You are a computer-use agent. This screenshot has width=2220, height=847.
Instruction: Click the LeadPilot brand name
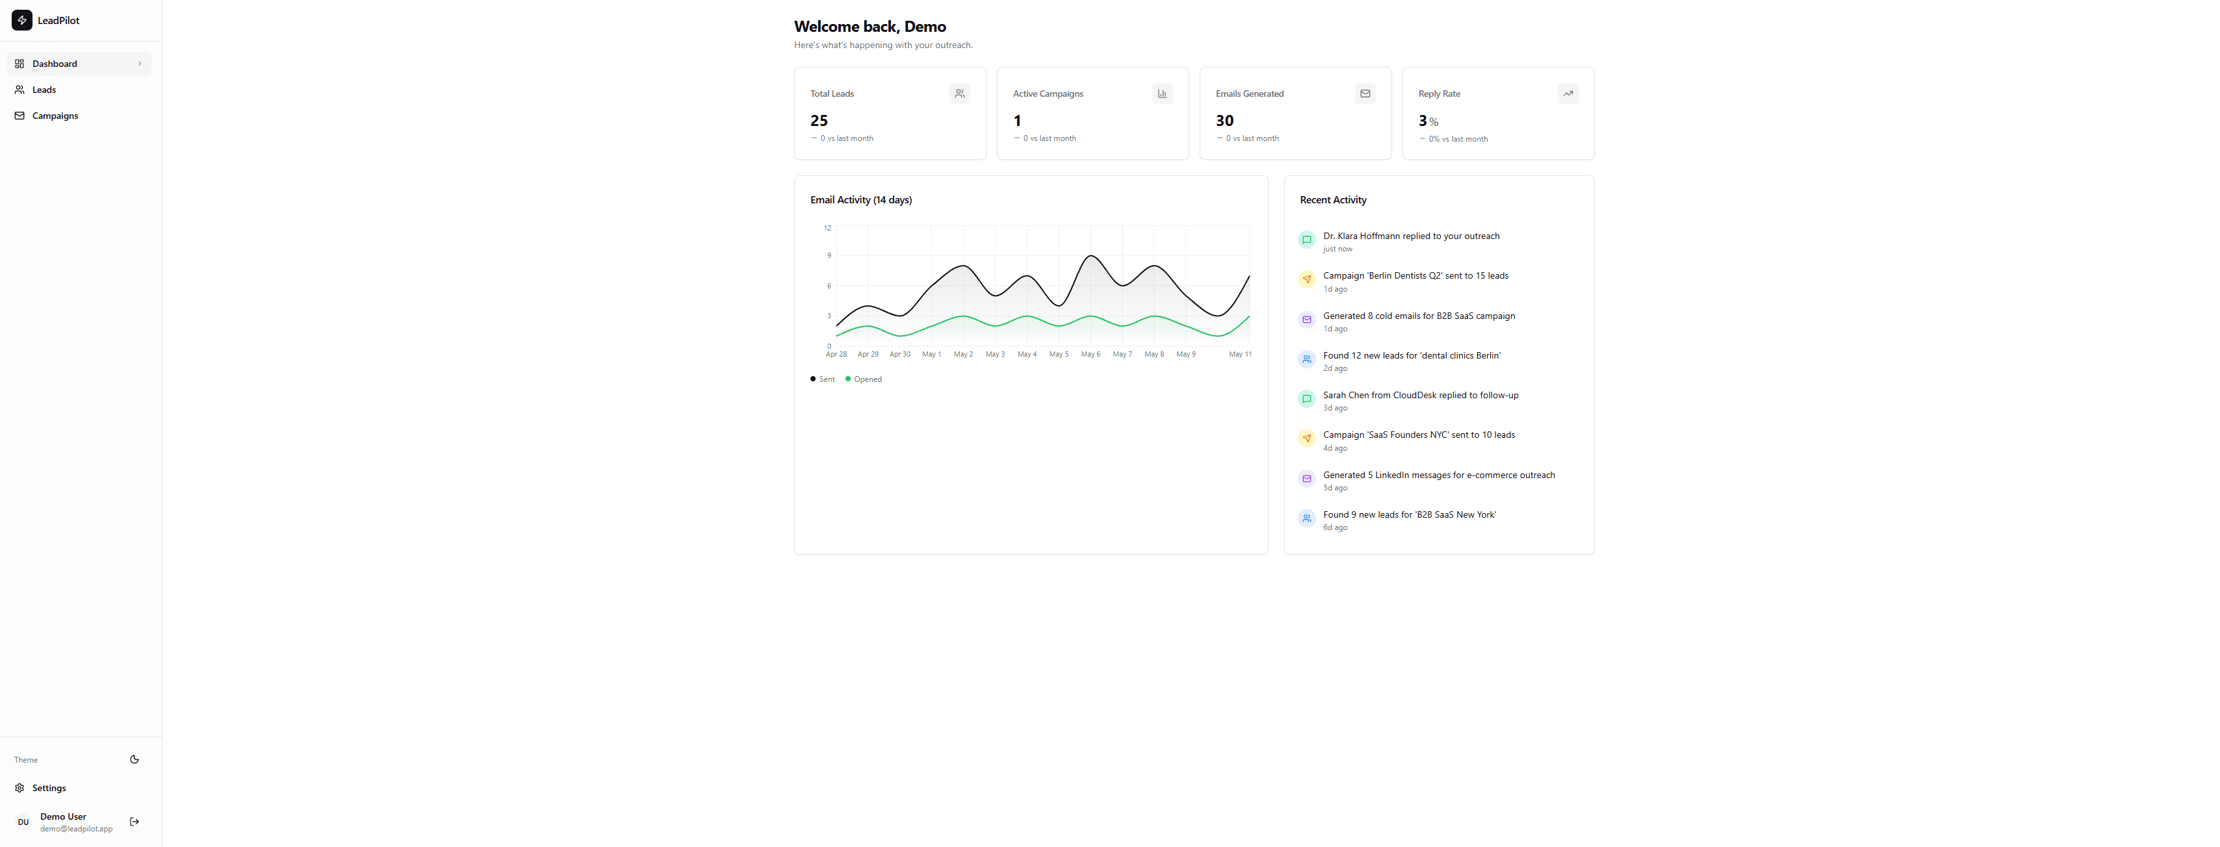click(58, 21)
